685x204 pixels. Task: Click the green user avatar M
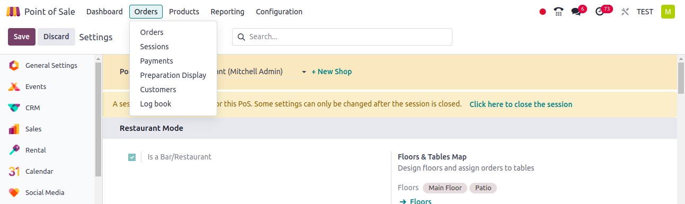point(668,12)
